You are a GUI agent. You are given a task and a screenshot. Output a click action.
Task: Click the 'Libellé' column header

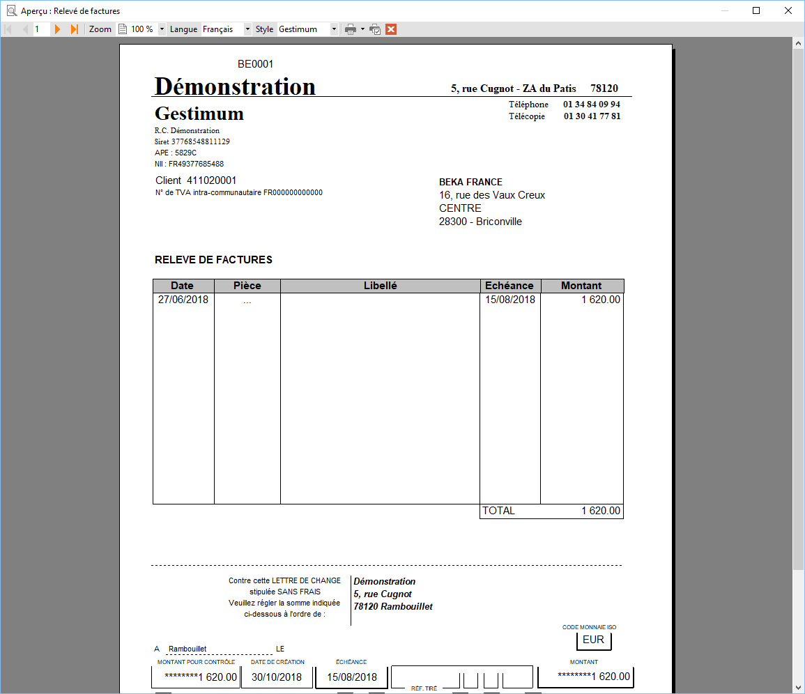tap(381, 286)
